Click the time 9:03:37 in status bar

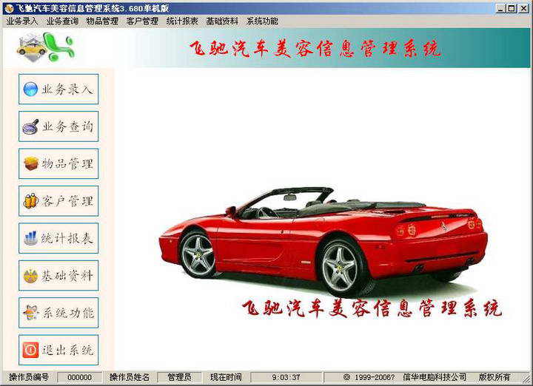click(286, 377)
